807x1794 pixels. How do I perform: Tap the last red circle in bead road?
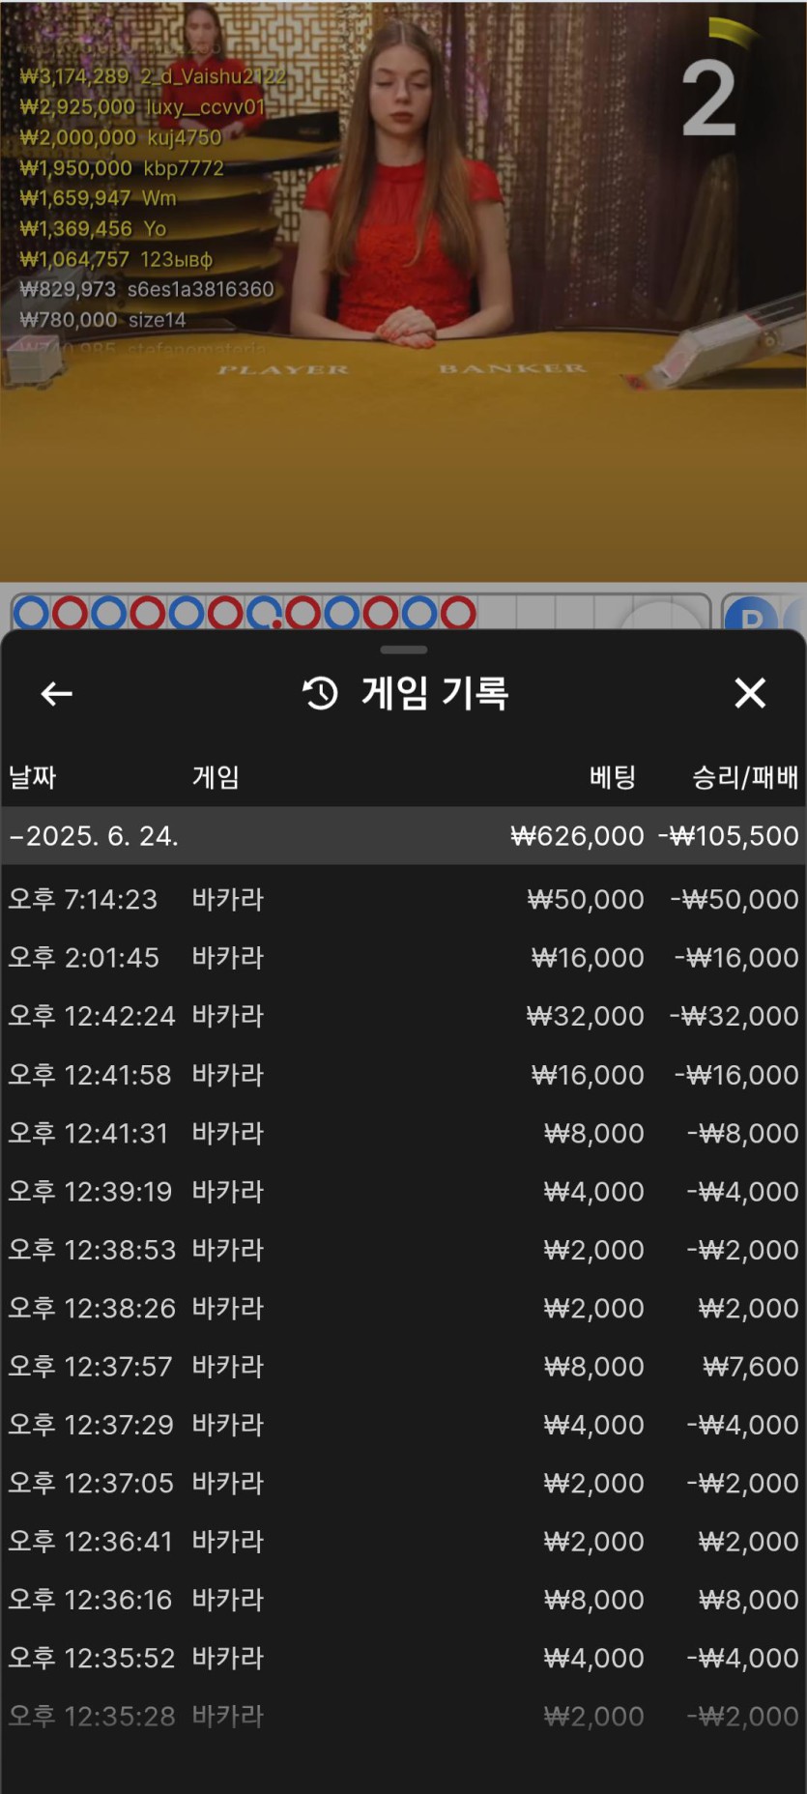[458, 613]
